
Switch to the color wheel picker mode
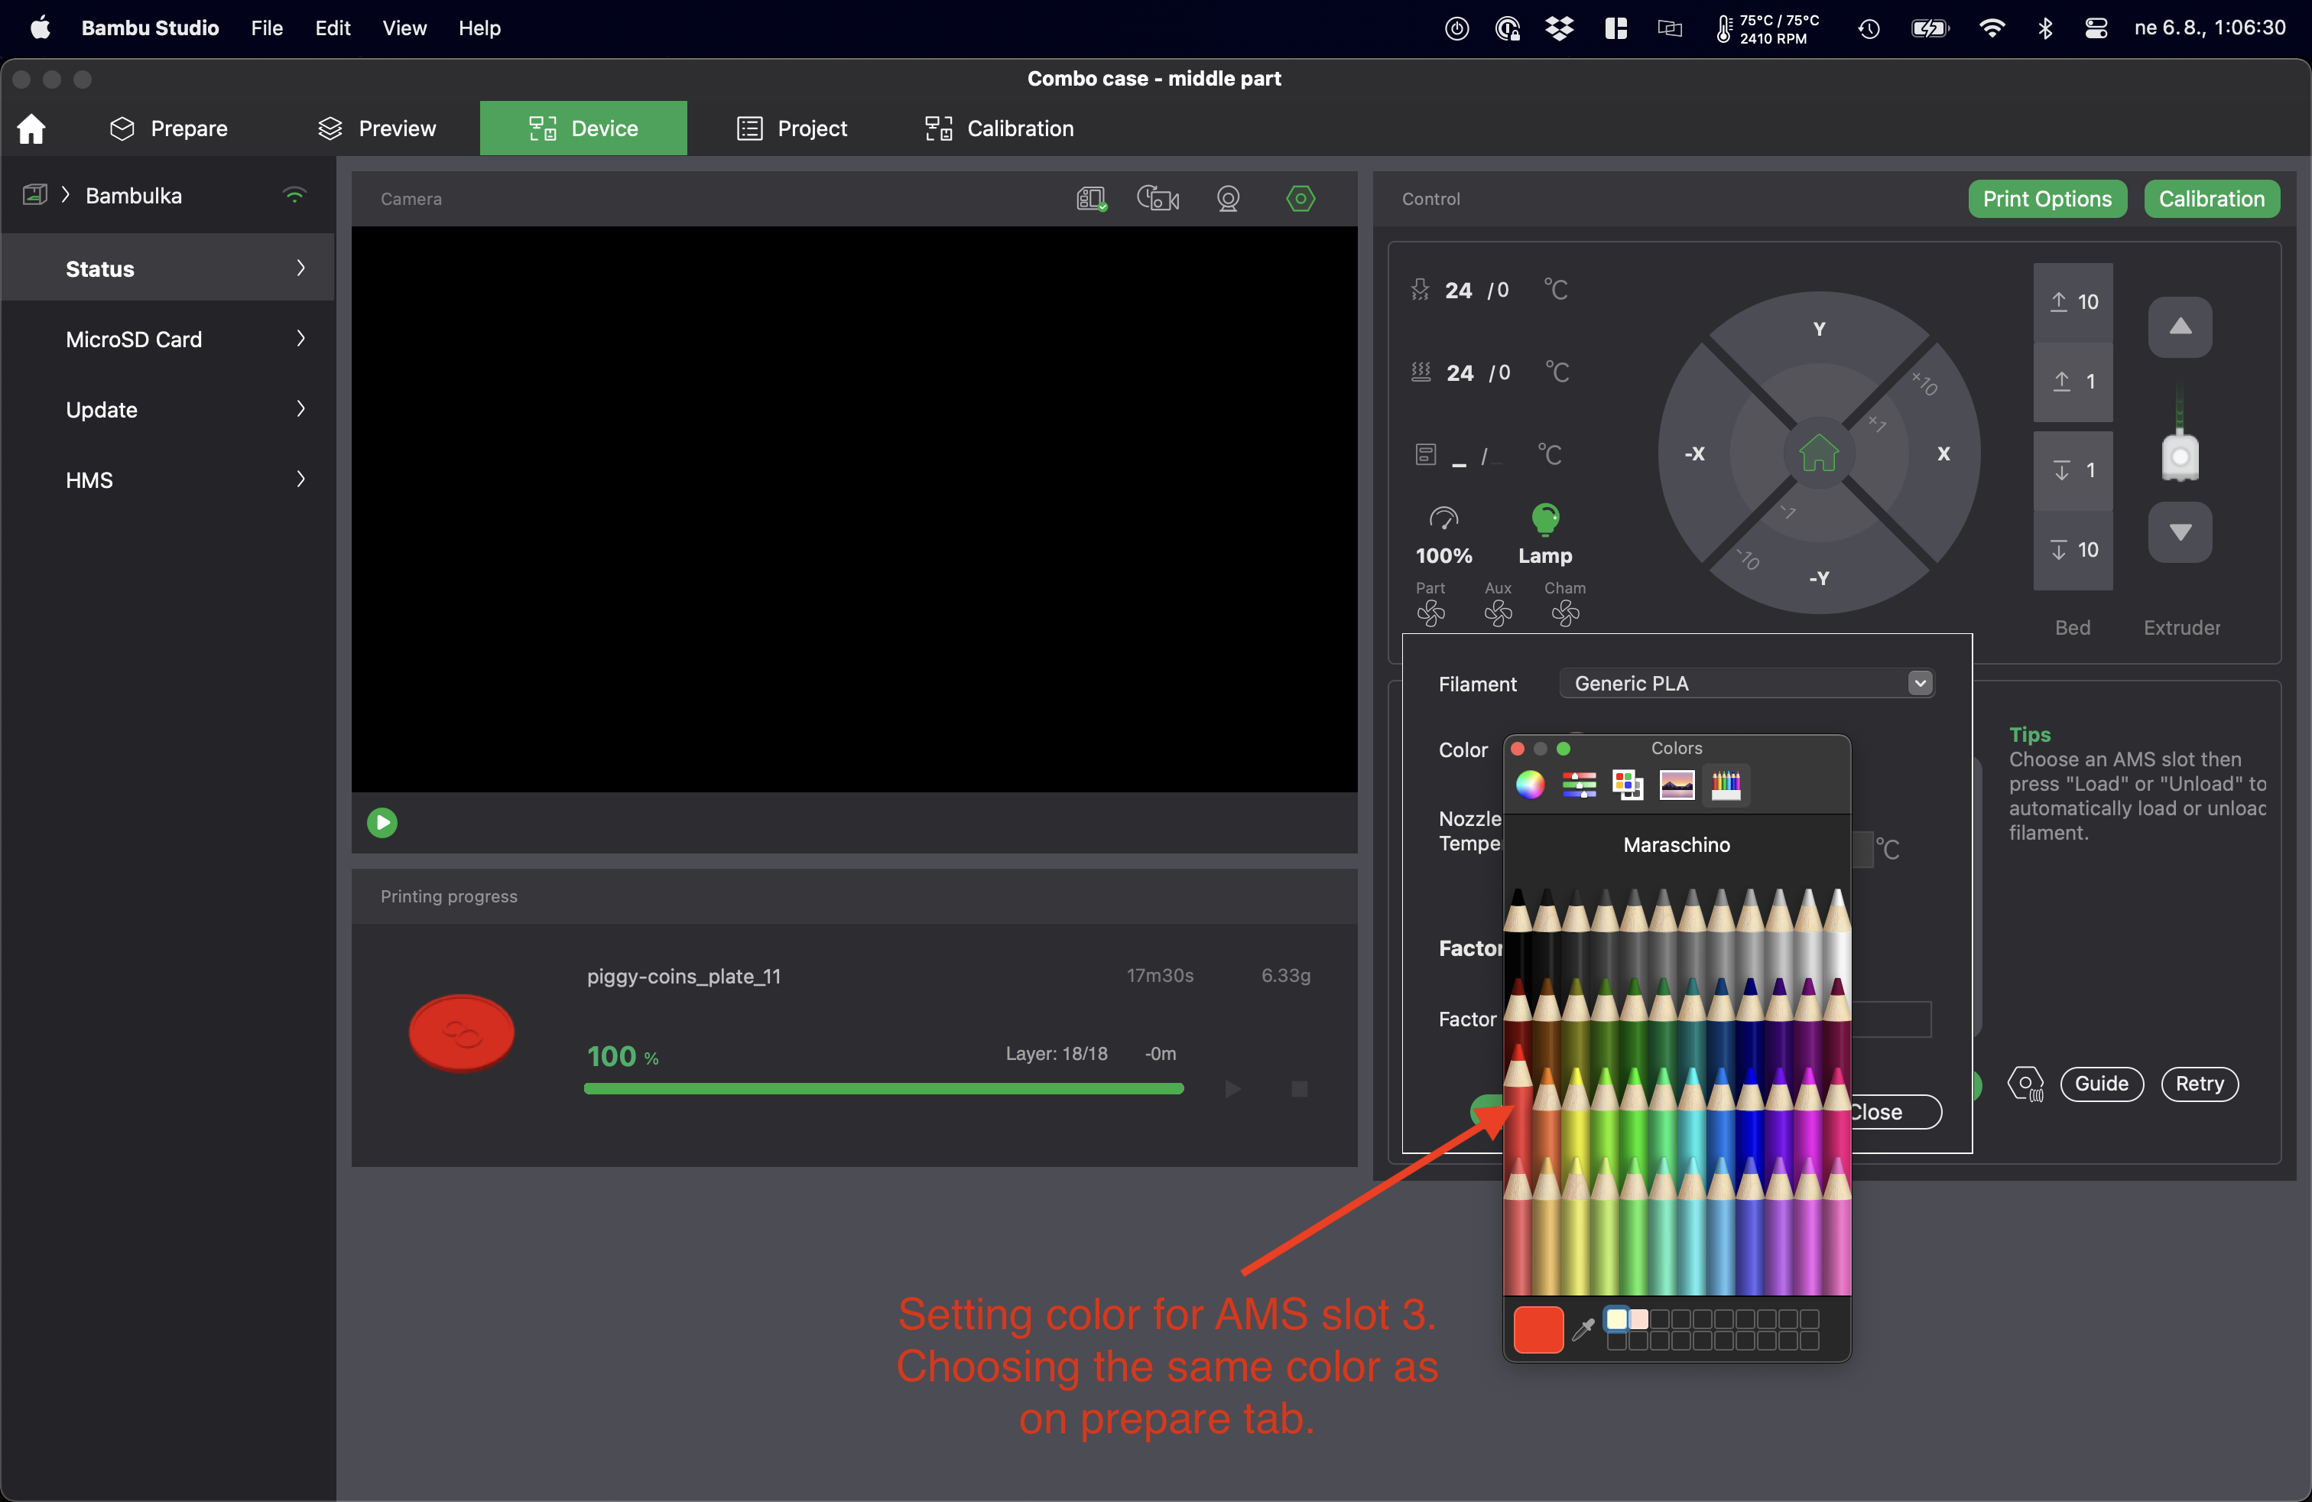[x=1530, y=784]
